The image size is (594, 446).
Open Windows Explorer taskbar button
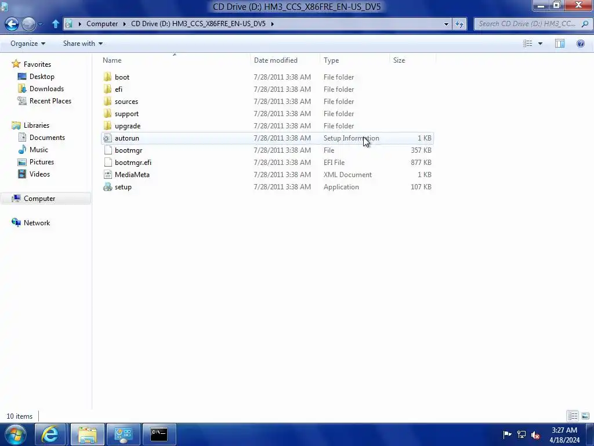coord(88,434)
